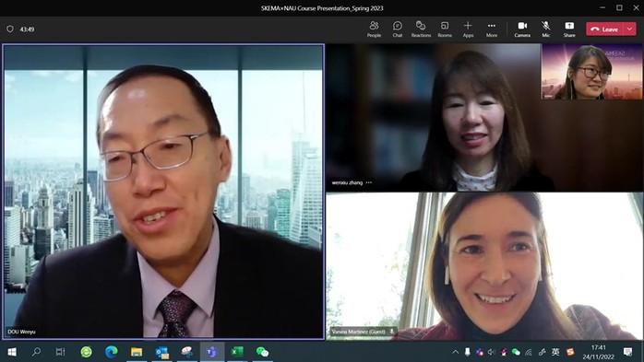Open breakout Rooms
The width and height of the screenshot is (644, 362).
(445, 29)
